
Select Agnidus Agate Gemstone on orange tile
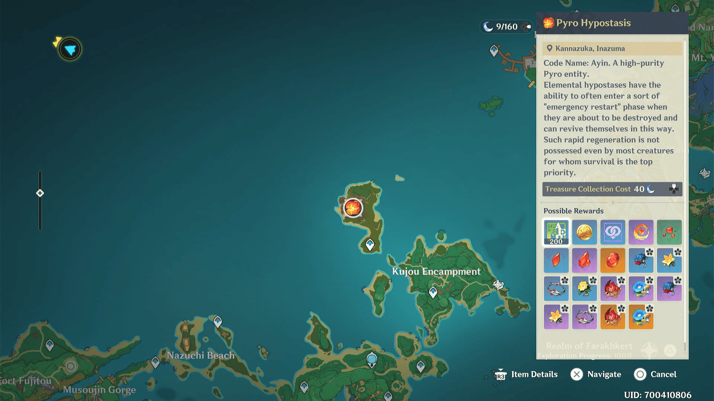coord(613,261)
